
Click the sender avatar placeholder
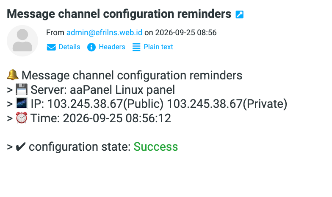(x=22, y=41)
